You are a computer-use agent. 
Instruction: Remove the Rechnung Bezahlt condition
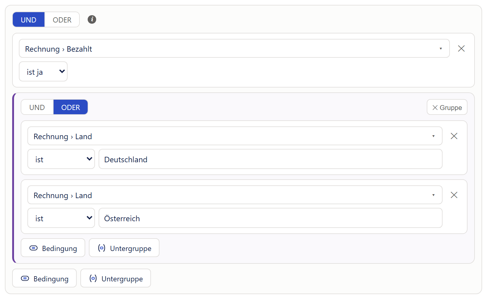point(461,49)
